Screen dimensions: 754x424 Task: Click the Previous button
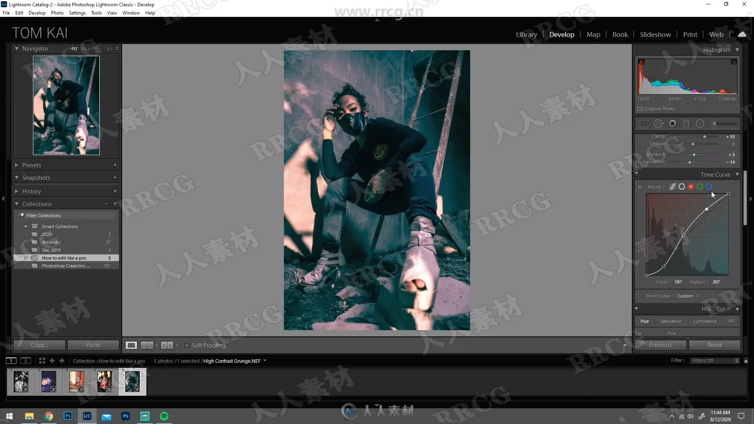[x=660, y=345]
